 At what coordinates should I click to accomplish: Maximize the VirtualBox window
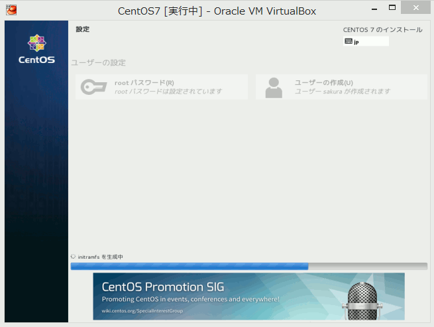tap(392, 8)
